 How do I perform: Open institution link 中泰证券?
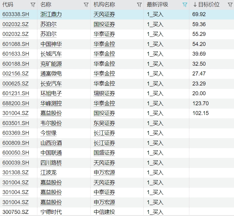pyautogui.click(x=104, y=192)
